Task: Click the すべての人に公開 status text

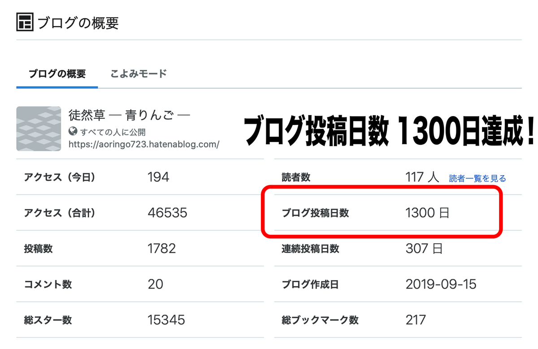Action: (x=113, y=132)
